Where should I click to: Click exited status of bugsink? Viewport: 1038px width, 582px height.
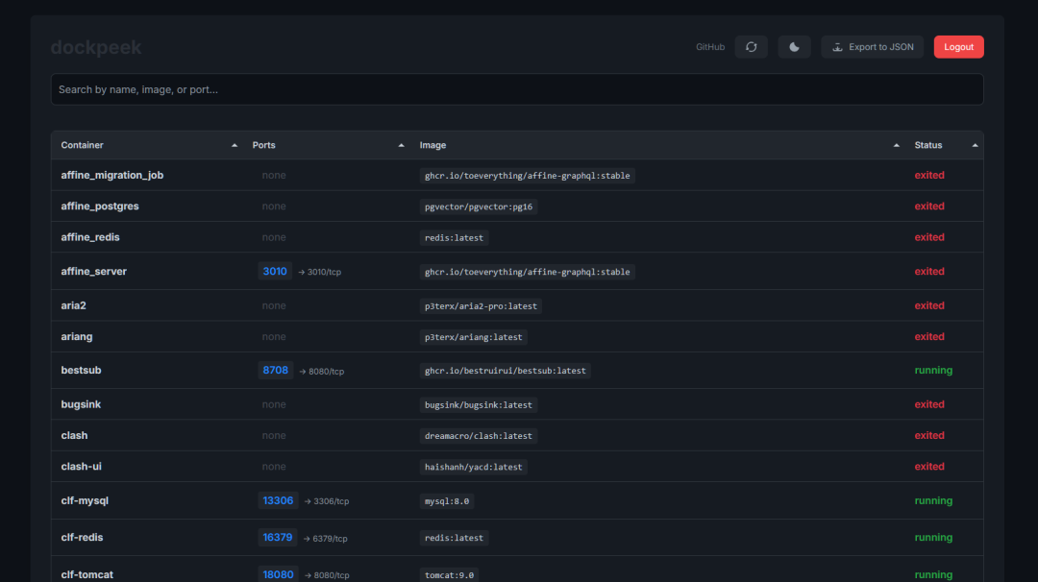(929, 404)
